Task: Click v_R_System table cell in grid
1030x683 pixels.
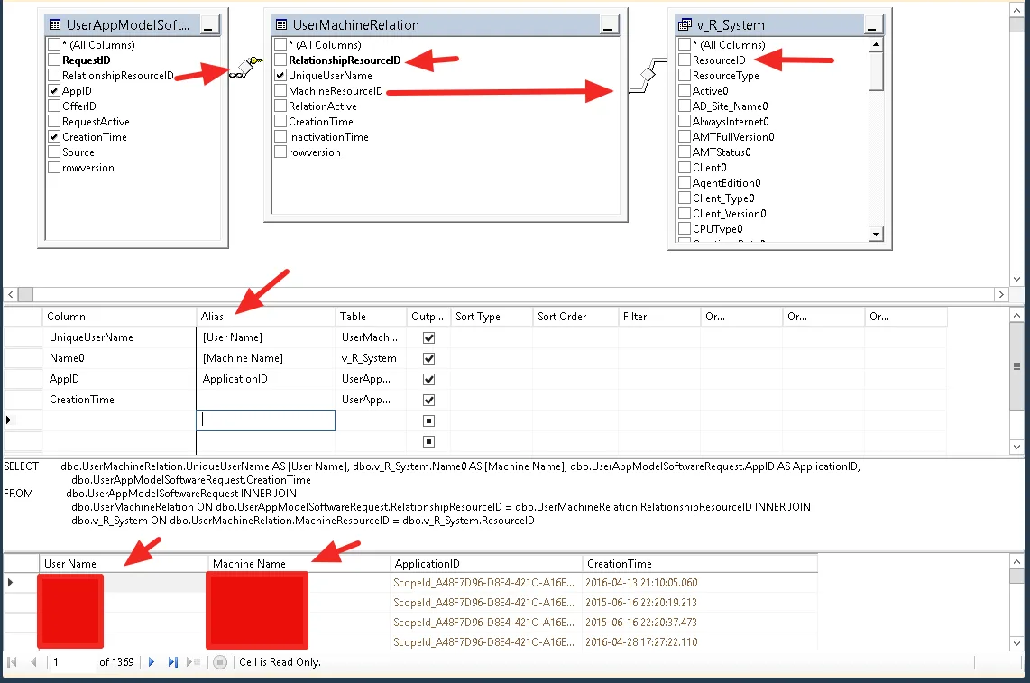Action: pos(372,358)
